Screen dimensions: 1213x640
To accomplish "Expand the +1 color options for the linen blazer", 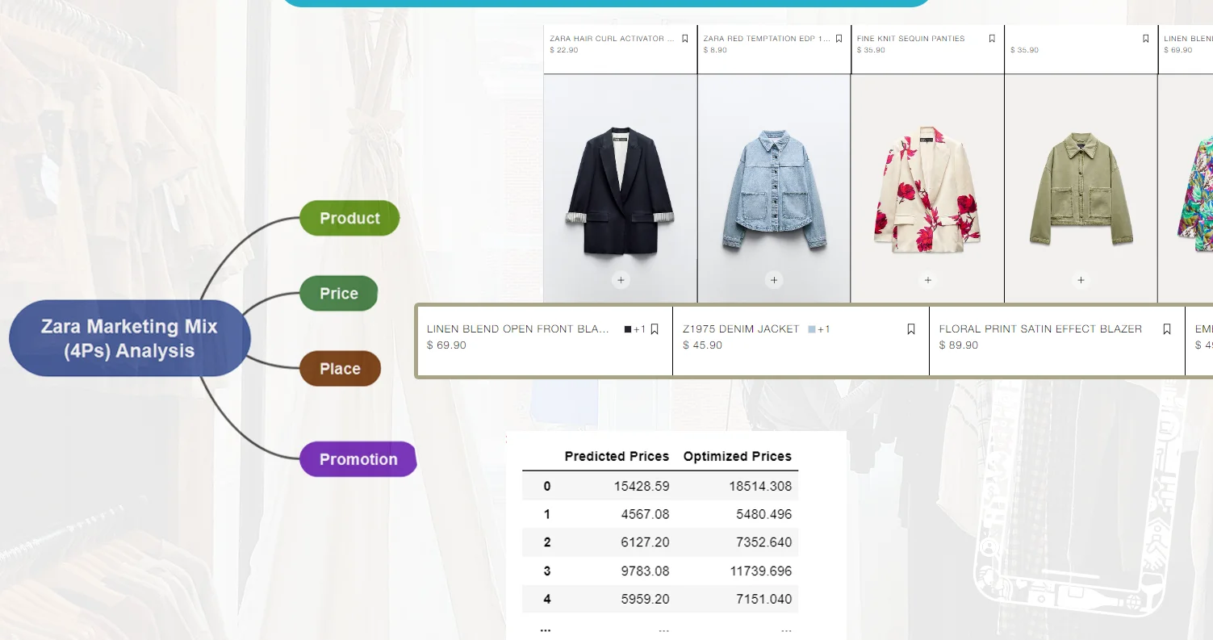I will pyautogui.click(x=640, y=328).
